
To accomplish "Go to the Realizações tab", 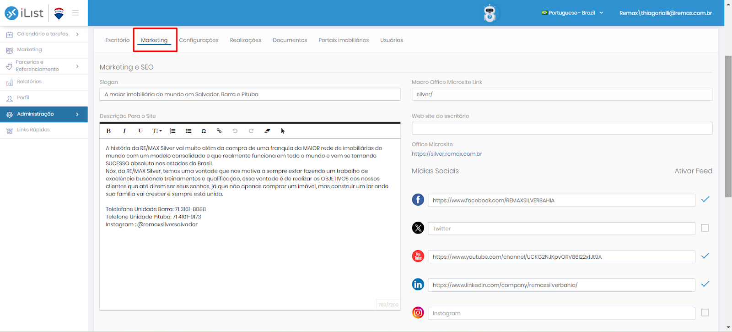I will click(x=246, y=40).
